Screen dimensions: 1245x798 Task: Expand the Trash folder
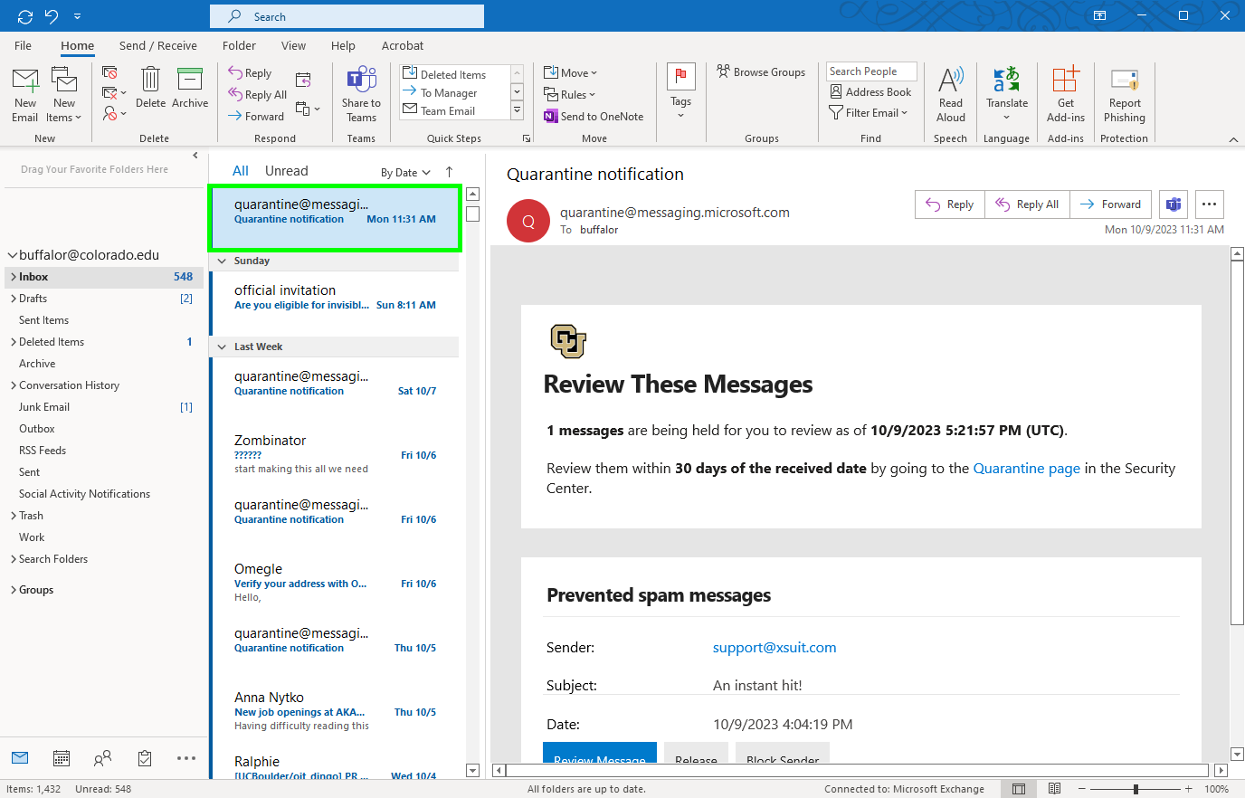[13, 516]
